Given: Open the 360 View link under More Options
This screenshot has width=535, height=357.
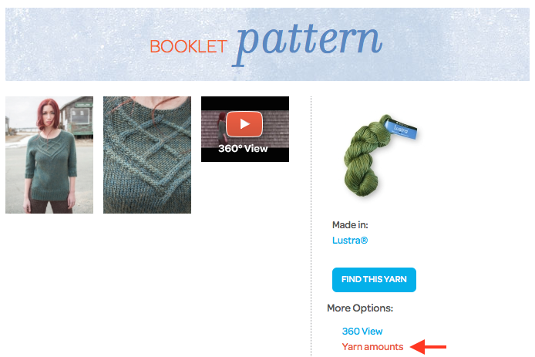Looking at the screenshot, I should coord(362,331).
